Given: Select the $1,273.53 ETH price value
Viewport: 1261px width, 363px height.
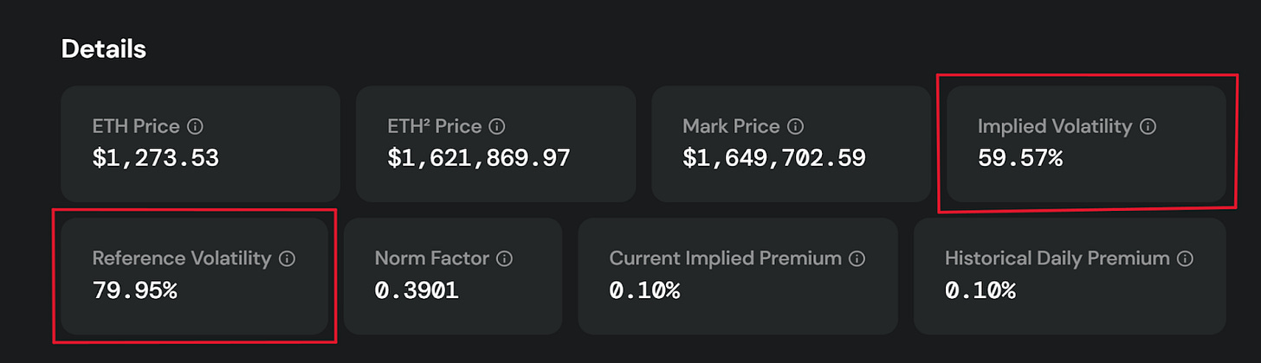Looking at the screenshot, I should pos(156,159).
